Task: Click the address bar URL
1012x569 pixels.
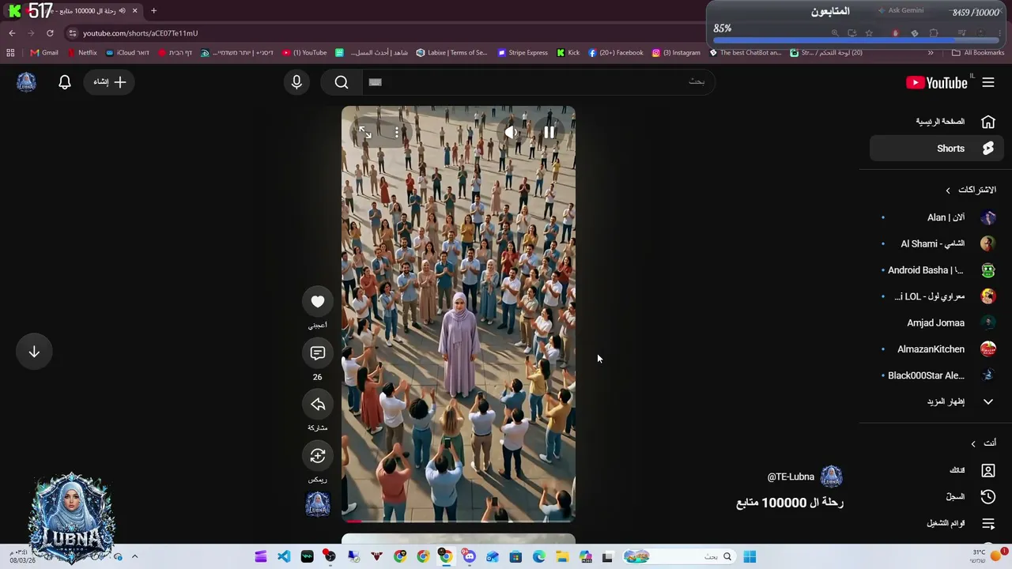Action: pyautogui.click(x=141, y=33)
